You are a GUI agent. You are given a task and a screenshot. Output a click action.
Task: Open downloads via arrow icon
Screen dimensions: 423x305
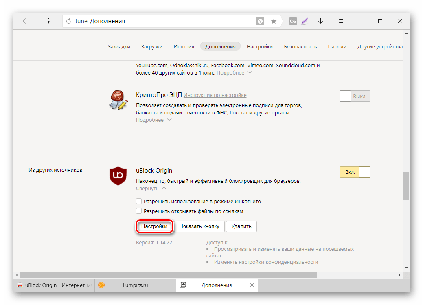tap(321, 21)
